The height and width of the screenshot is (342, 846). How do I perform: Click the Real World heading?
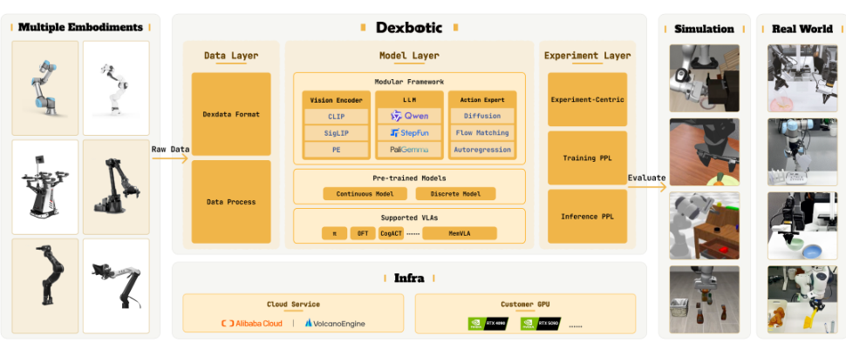[x=802, y=29]
